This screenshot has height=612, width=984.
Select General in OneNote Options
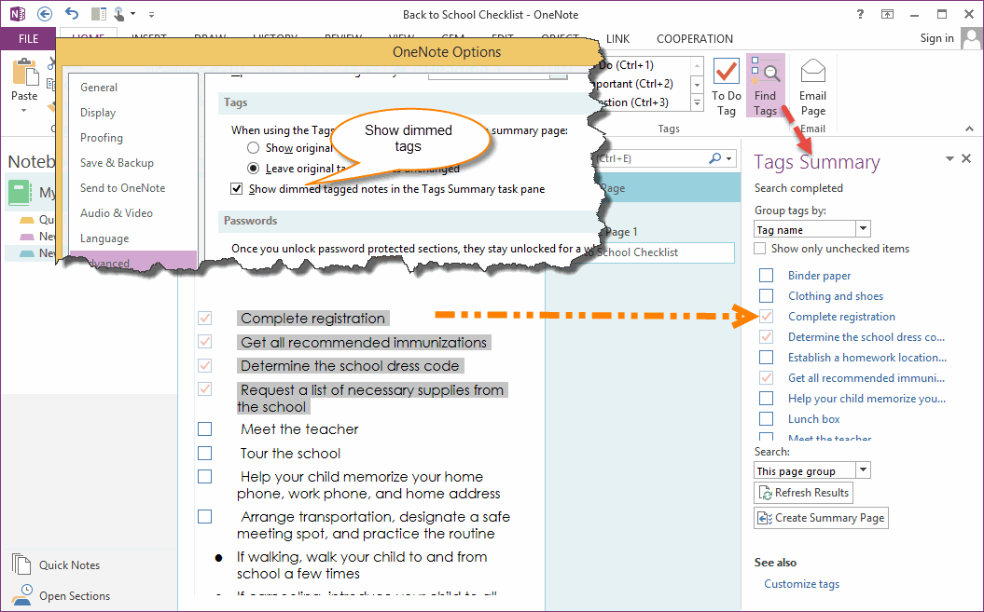(99, 88)
